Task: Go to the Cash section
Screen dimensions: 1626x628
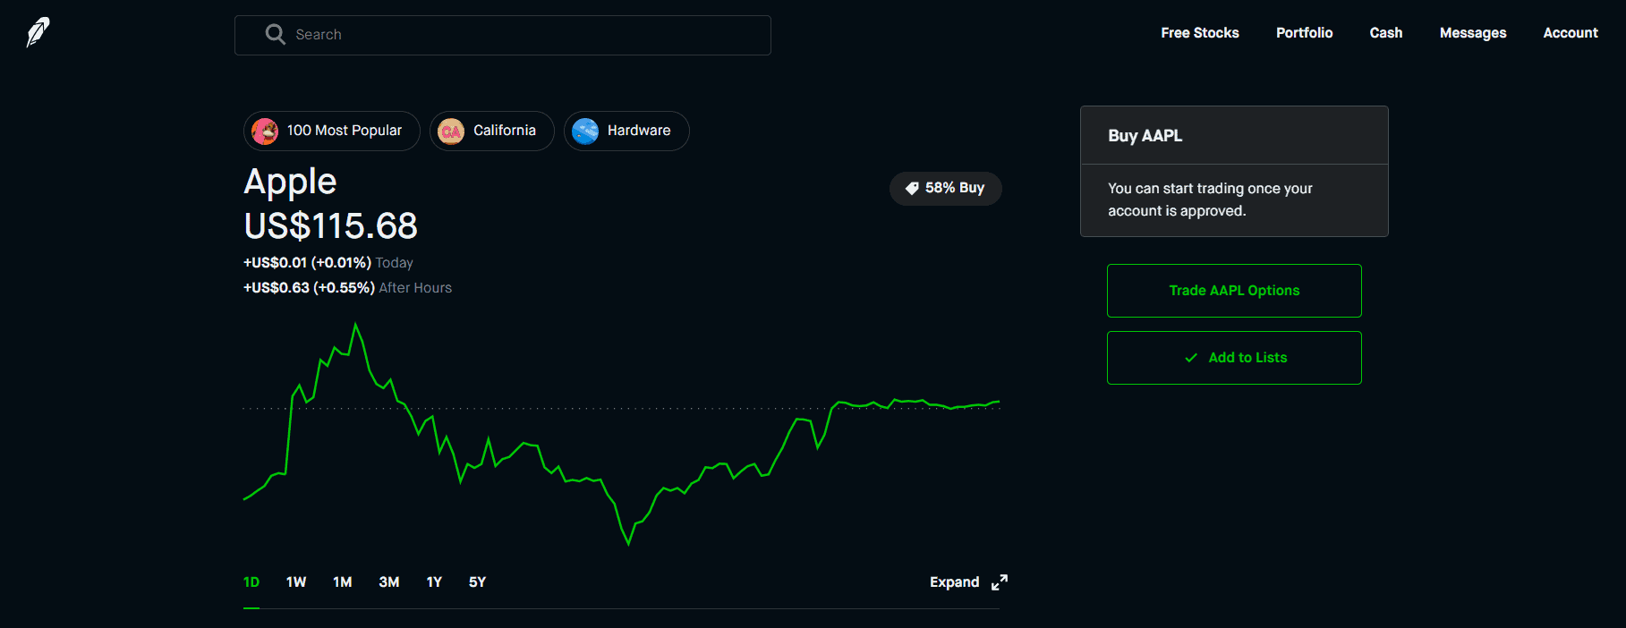Action: point(1386,33)
